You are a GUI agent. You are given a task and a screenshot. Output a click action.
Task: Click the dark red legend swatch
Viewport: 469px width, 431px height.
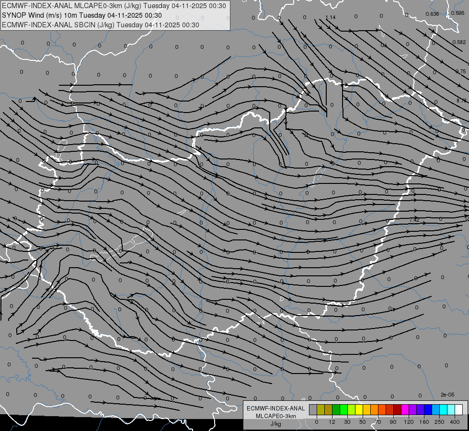[397, 410]
